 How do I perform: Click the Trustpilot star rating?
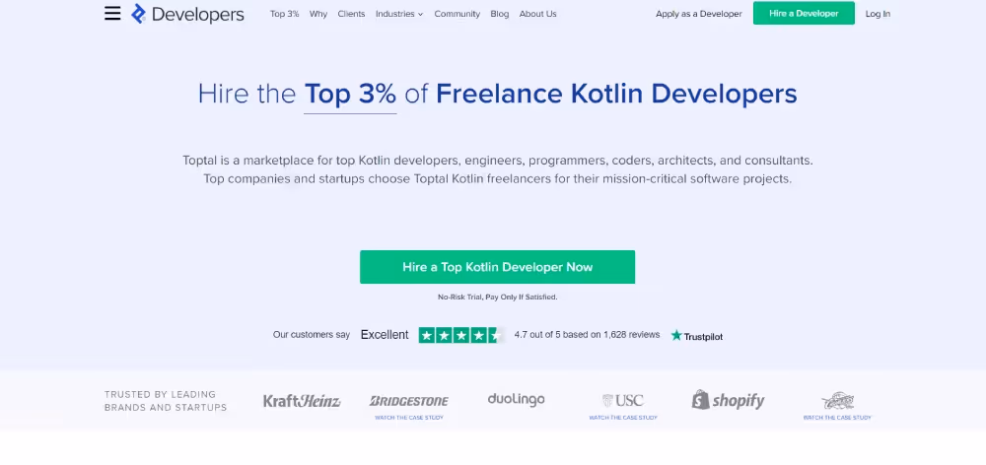click(x=460, y=335)
